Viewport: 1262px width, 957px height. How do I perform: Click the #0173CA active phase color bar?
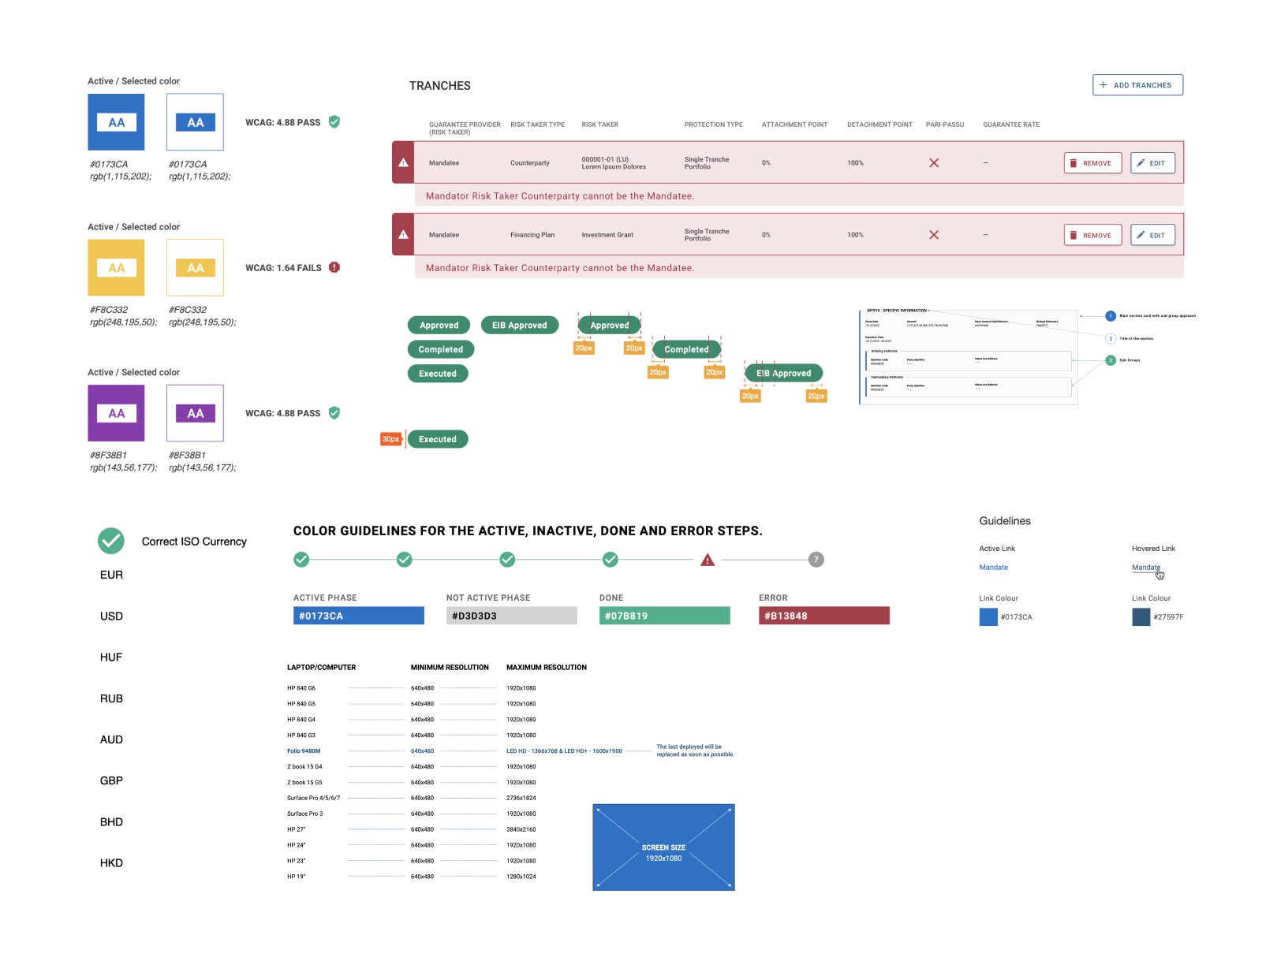(x=359, y=616)
